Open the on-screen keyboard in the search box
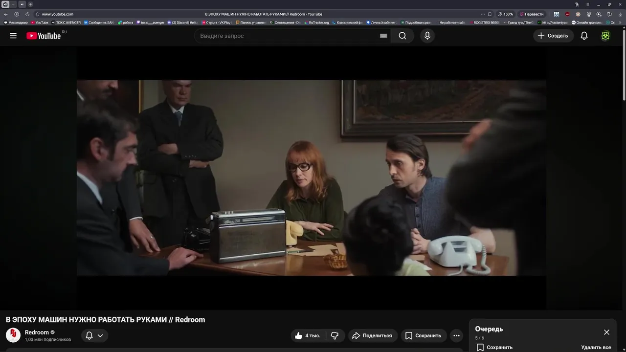 383,36
